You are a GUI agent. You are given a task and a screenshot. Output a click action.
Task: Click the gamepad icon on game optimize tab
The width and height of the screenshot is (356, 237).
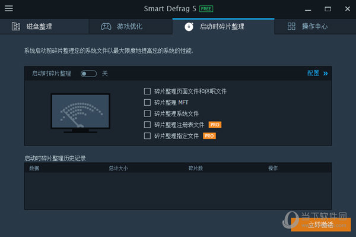106,26
